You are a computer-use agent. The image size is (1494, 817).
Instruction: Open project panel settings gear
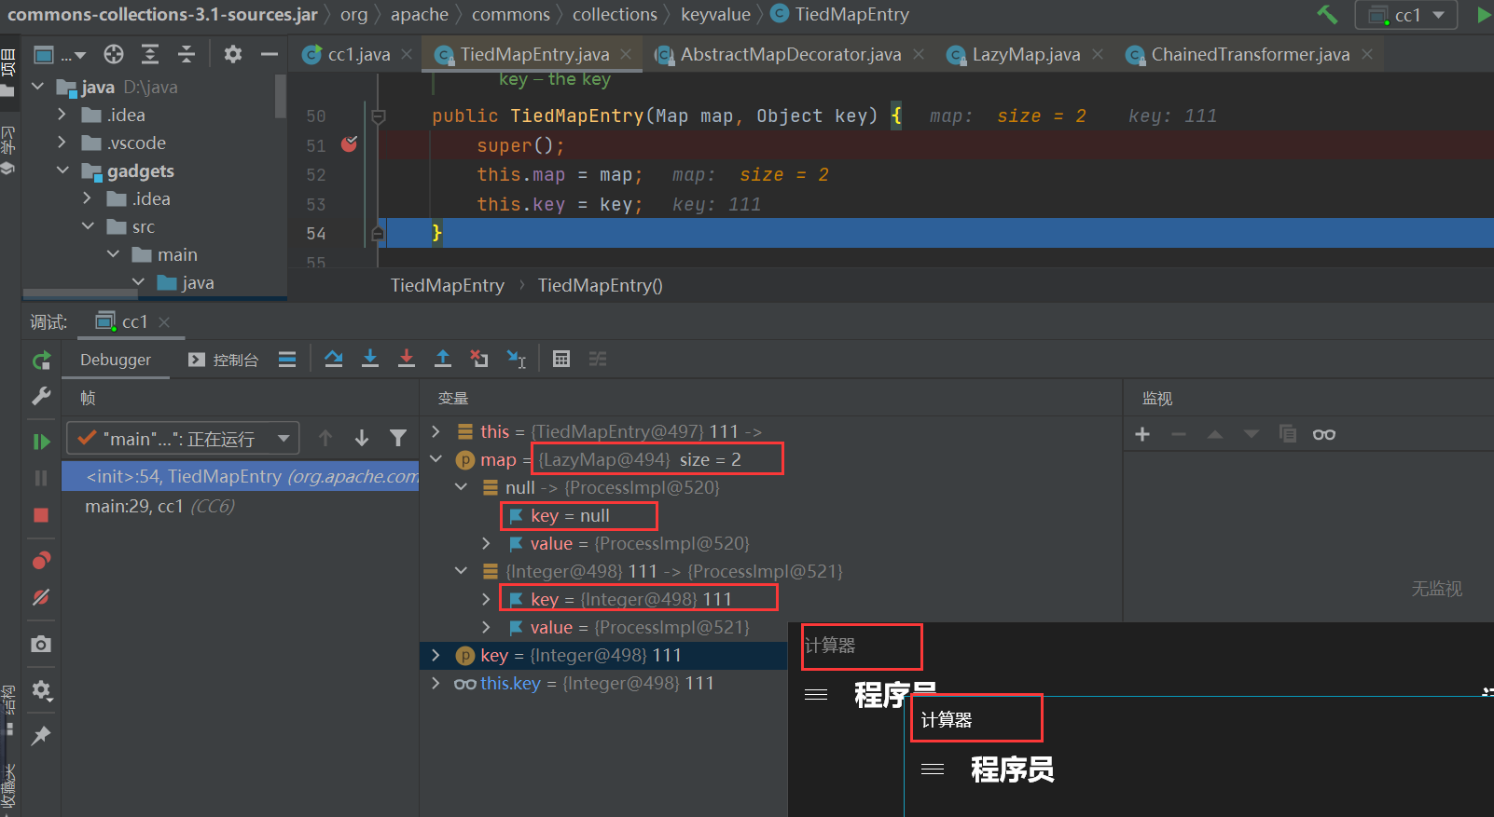[232, 54]
